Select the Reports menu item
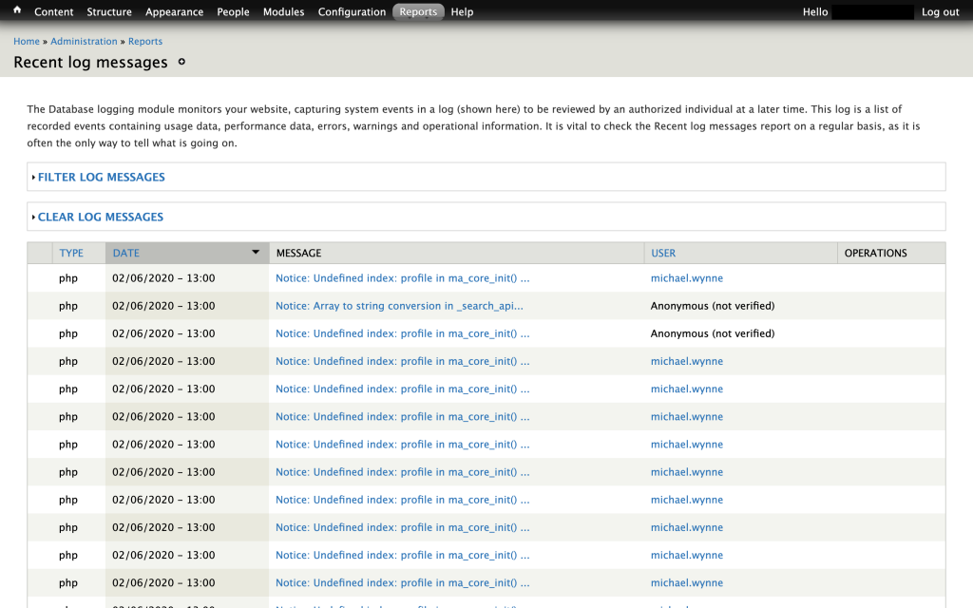This screenshot has height=608, width=973. pyautogui.click(x=418, y=11)
